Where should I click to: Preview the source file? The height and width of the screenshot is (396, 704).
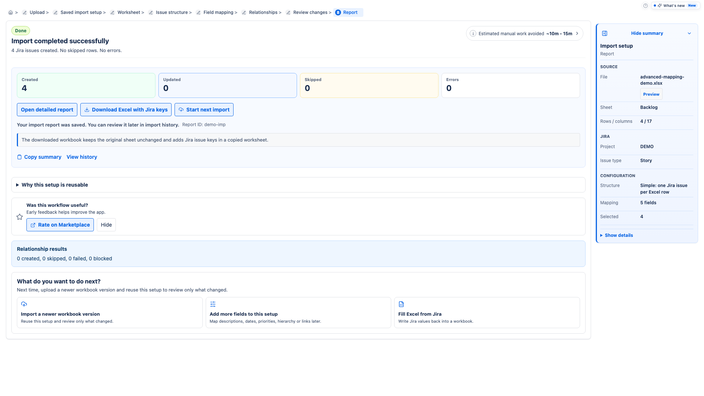[651, 94]
